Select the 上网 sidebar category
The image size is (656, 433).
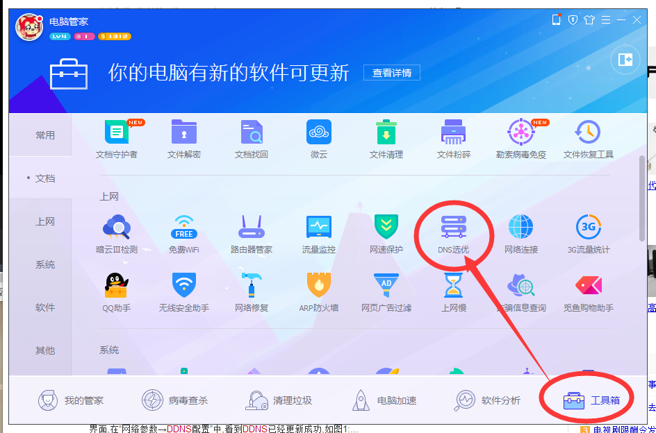coord(40,221)
